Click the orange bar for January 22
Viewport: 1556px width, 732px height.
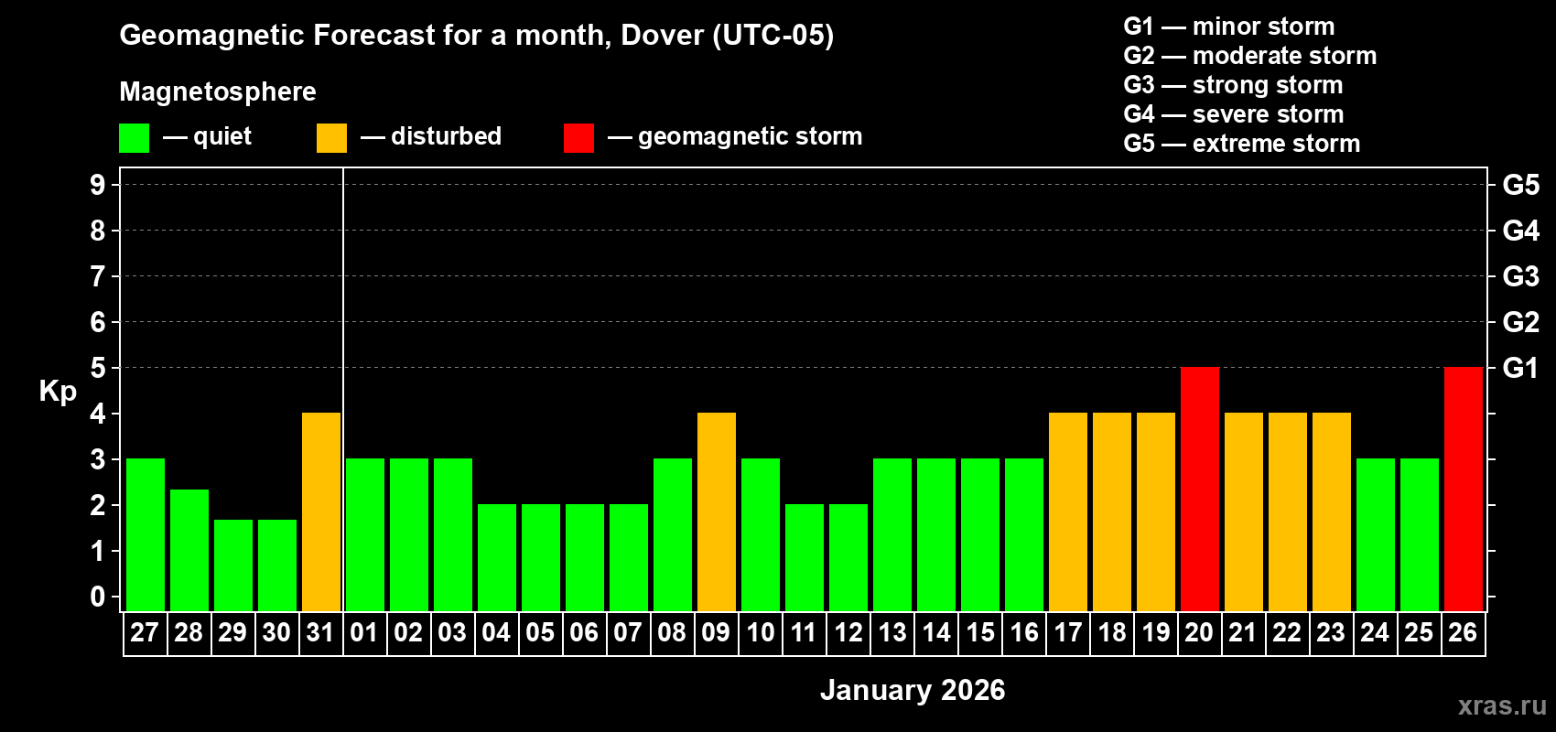coord(1288,511)
